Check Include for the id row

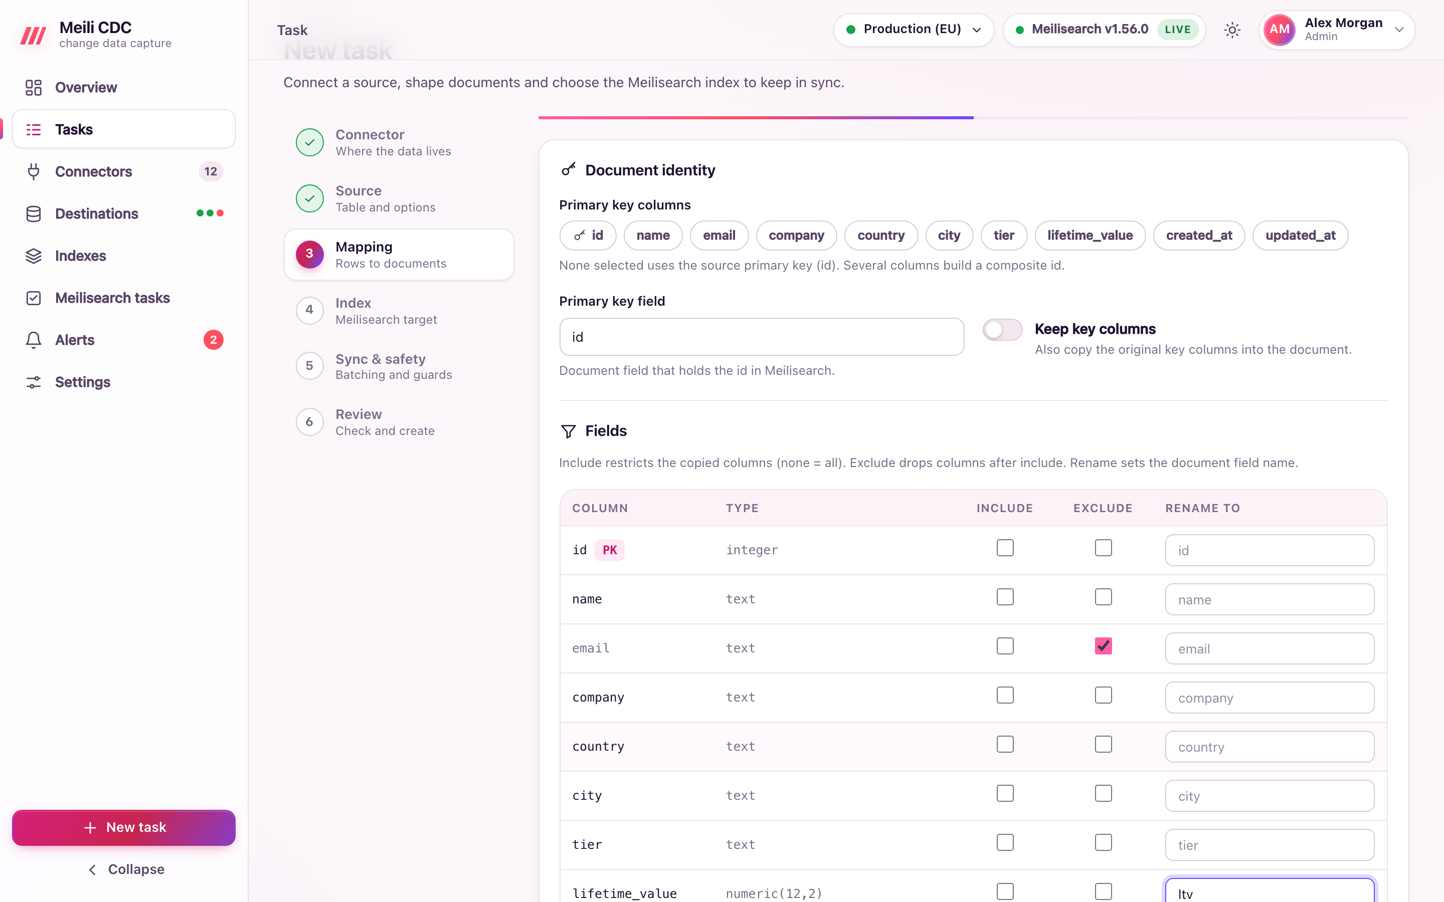[1005, 548]
